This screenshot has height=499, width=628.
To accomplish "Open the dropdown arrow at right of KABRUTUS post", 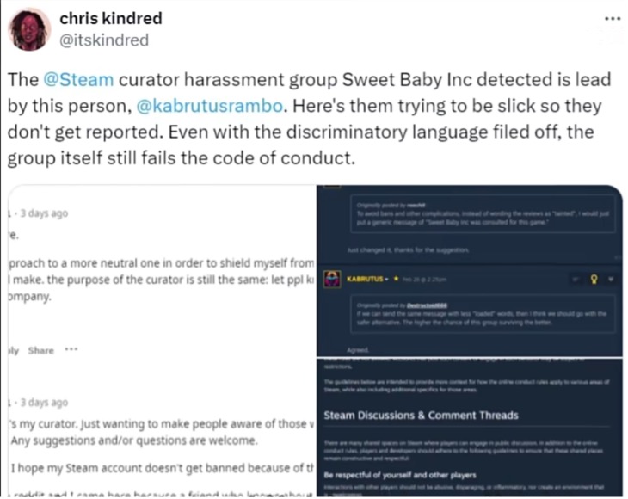I will coord(608,280).
